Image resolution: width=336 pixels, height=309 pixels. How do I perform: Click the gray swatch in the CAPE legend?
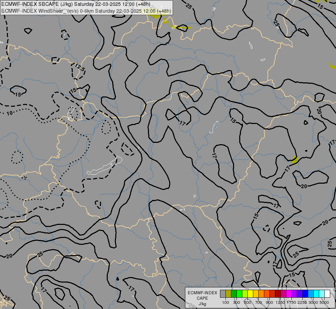pyautogui.click(x=223, y=294)
